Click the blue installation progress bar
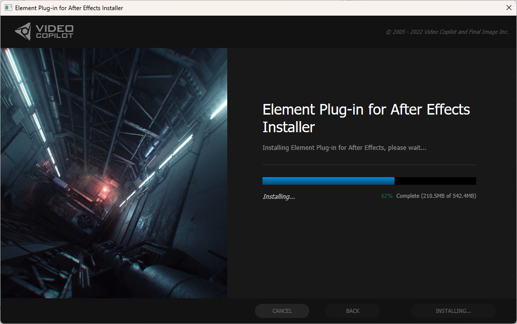 pyautogui.click(x=369, y=181)
